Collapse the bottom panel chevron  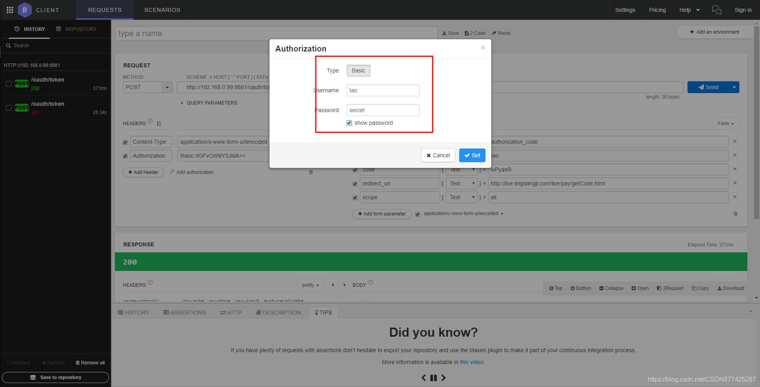point(750,311)
